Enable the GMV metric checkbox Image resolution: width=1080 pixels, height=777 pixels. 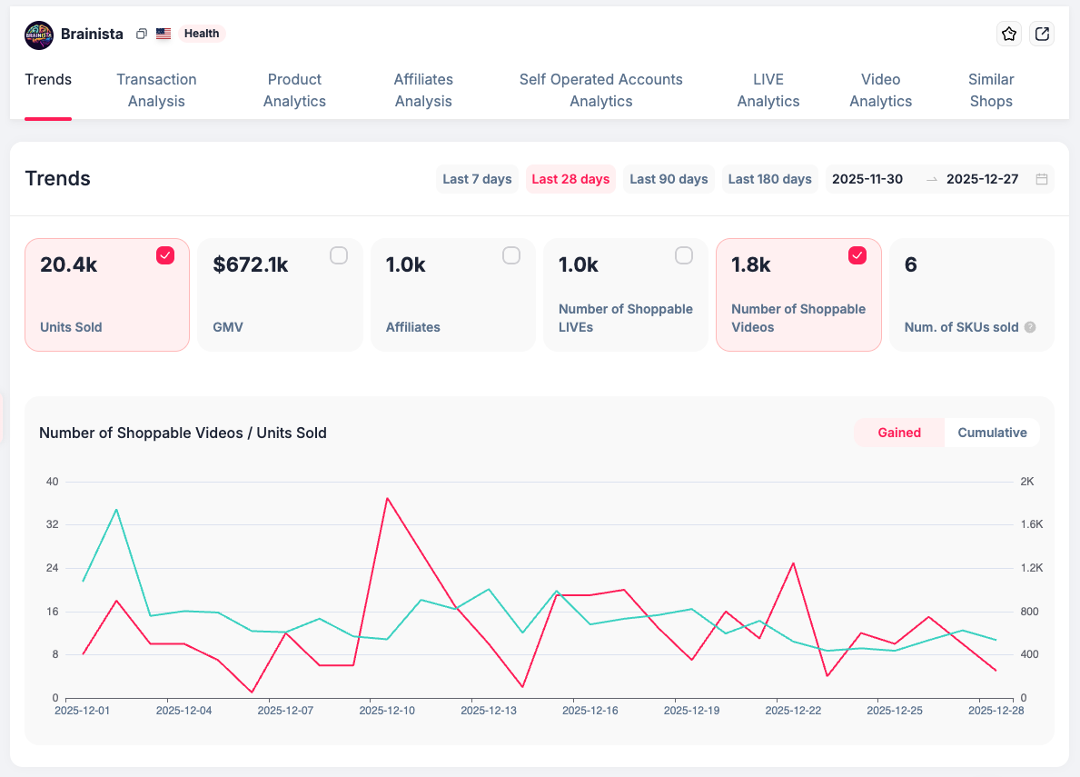click(338, 255)
